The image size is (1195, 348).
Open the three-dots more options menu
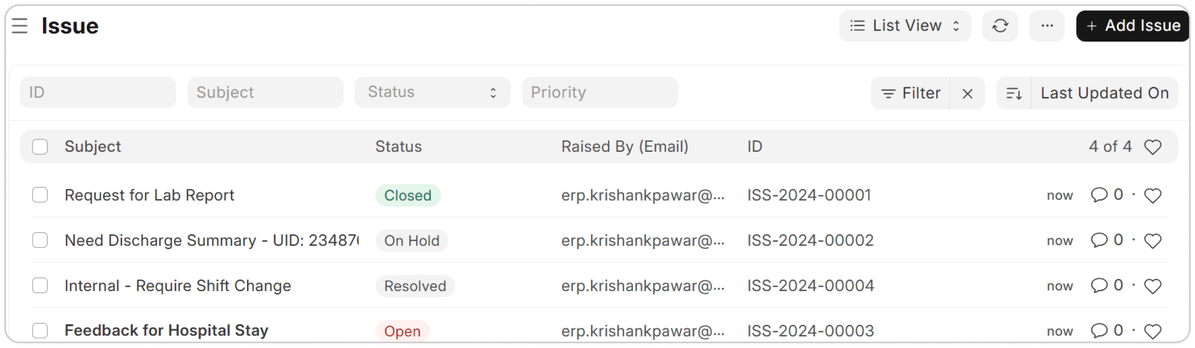pyautogui.click(x=1047, y=26)
